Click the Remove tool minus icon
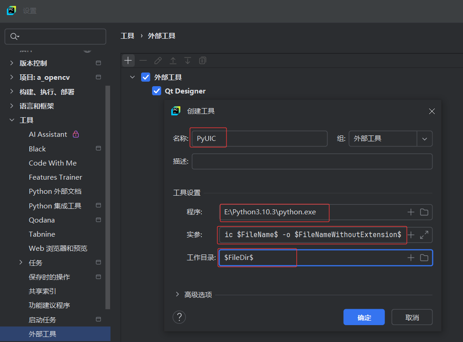Viewport: 463px width, 342px height. (x=143, y=61)
